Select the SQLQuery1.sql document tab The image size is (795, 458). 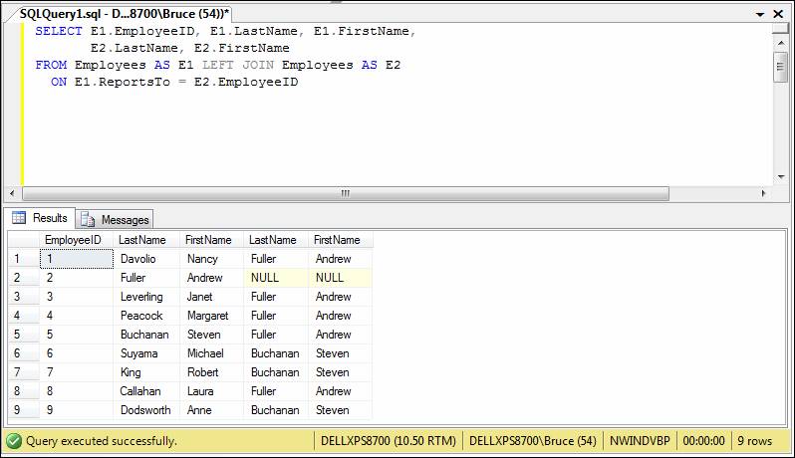tap(124, 12)
